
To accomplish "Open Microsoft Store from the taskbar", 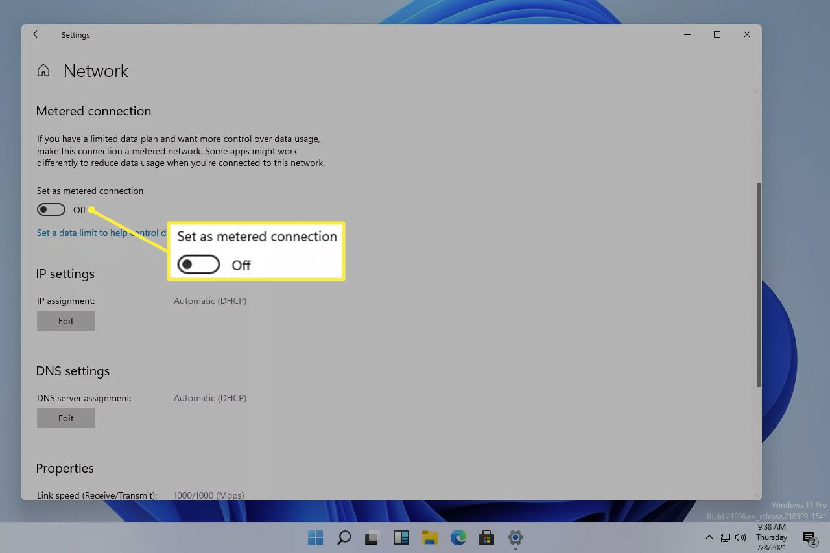I will pos(486,537).
